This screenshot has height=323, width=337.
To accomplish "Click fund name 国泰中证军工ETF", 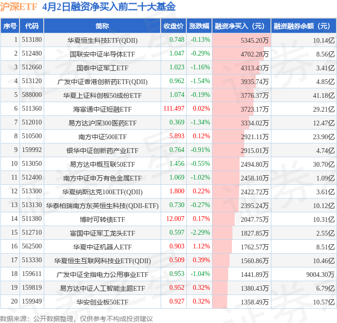I will (102, 68).
